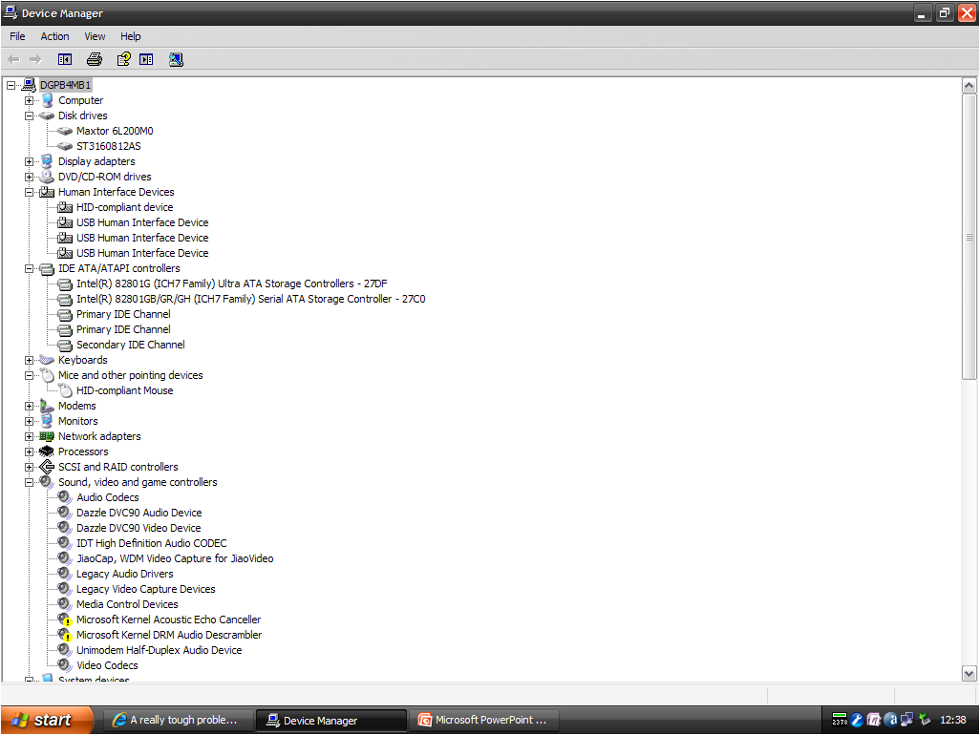980x735 pixels.
Task: Select Unimodem Half-Duplex Audio Device
Action: 159,650
